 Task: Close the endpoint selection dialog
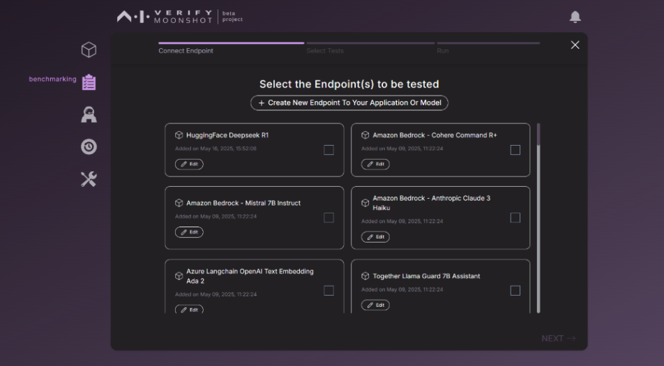(x=575, y=45)
